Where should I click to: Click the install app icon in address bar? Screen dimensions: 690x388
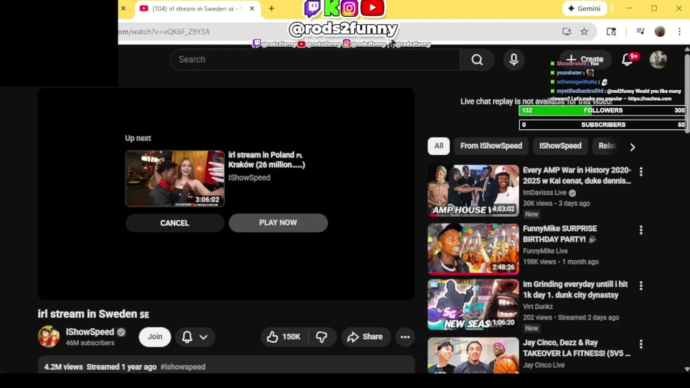(x=567, y=32)
